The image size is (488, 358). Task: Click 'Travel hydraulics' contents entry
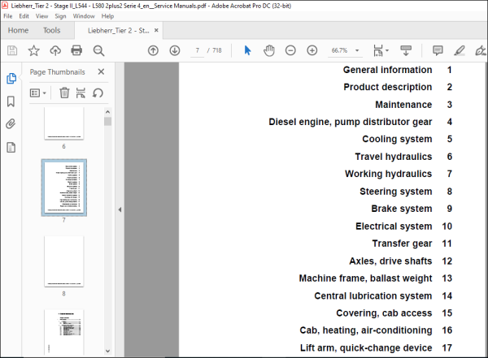pyautogui.click(x=394, y=157)
